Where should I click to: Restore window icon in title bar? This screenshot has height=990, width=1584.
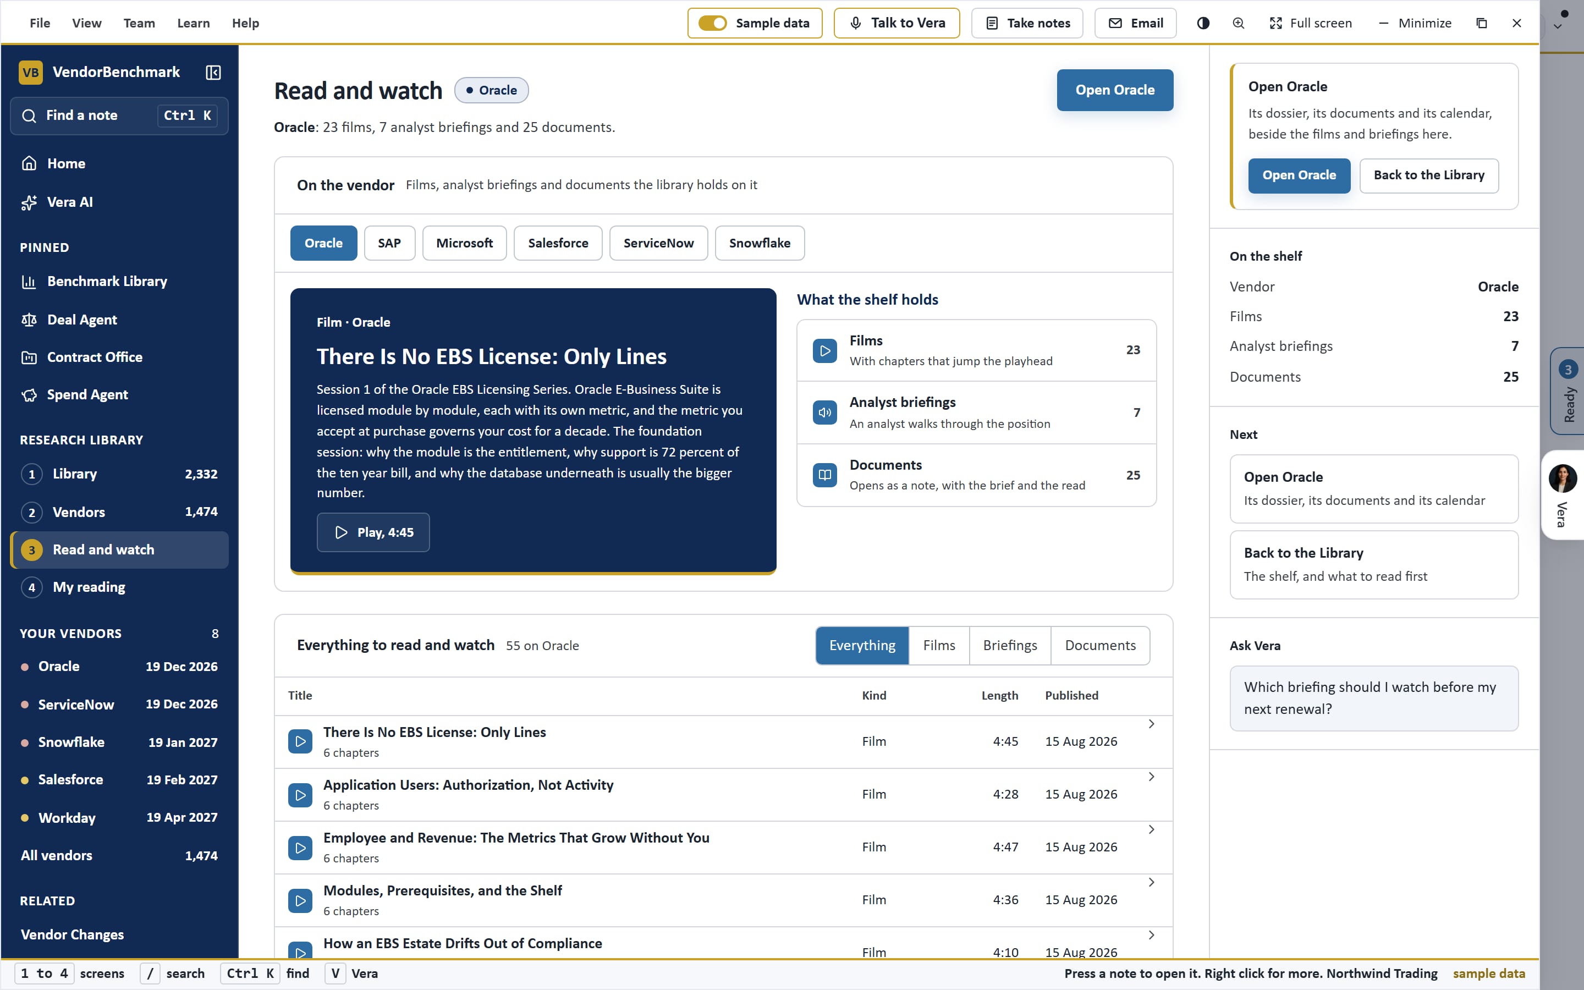click(x=1482, y=23)
